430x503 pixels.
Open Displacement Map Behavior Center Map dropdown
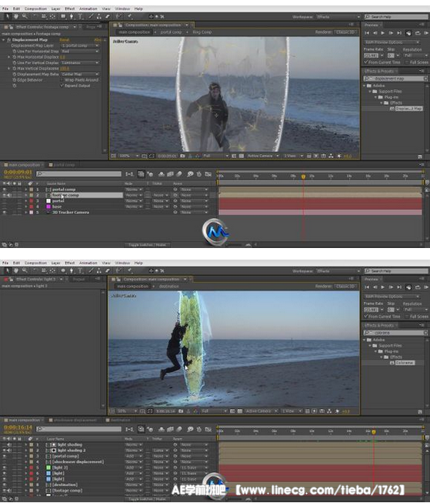80,74
